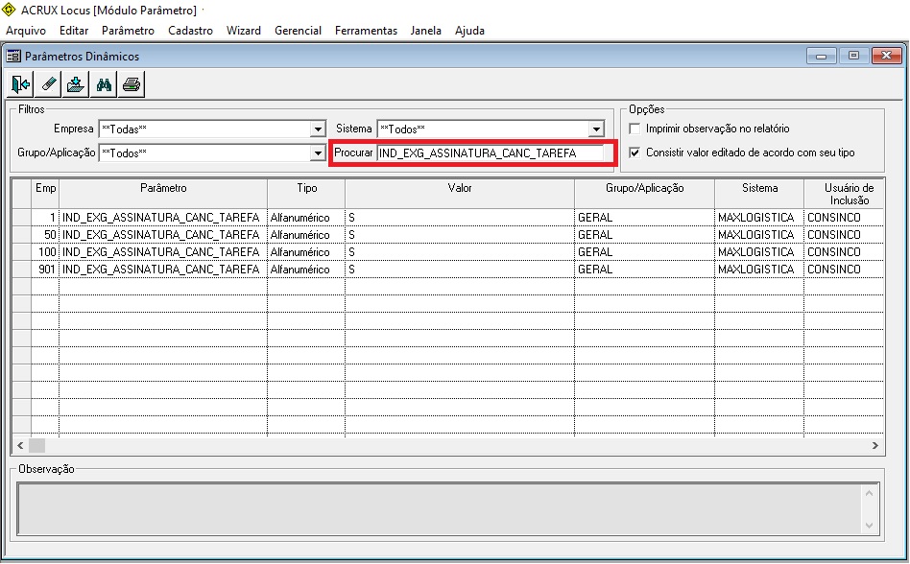This screenshot has width=910, height=564.
Task: Click Valor S cell in Emp 100 row
Action: coord(460,252)
